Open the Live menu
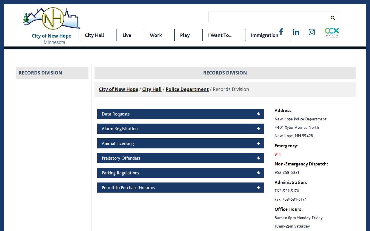This screenshot has width=370, height=231. pyautogui.click(x=127, y=35)
